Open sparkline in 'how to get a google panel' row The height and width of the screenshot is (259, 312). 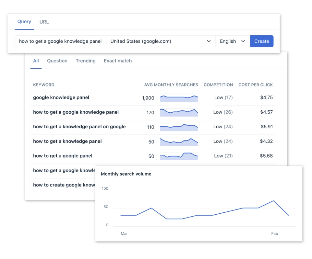[x=179, y=156]
